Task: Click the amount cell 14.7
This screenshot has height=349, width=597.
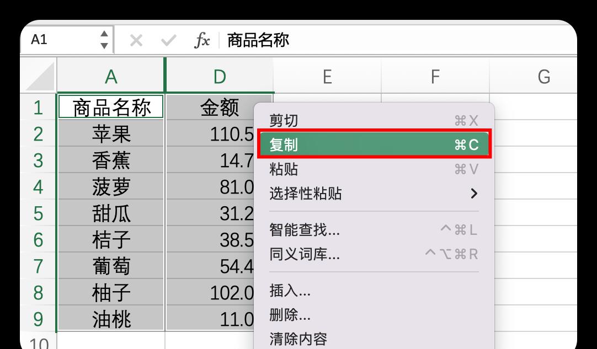Action: (x=210, y=160)
